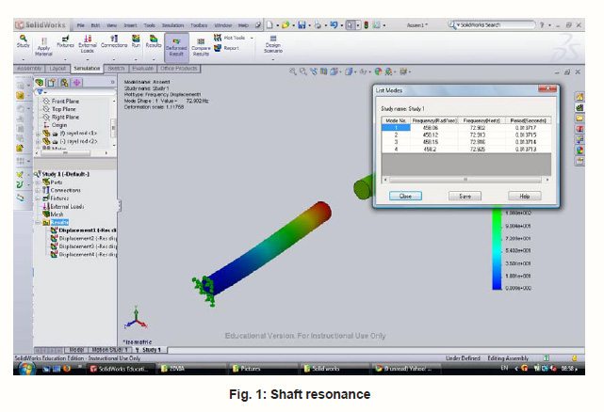This screenshot has width=604, height=412.
Task: Click the Report icon in ribbon
Action: tap(229, 47)
